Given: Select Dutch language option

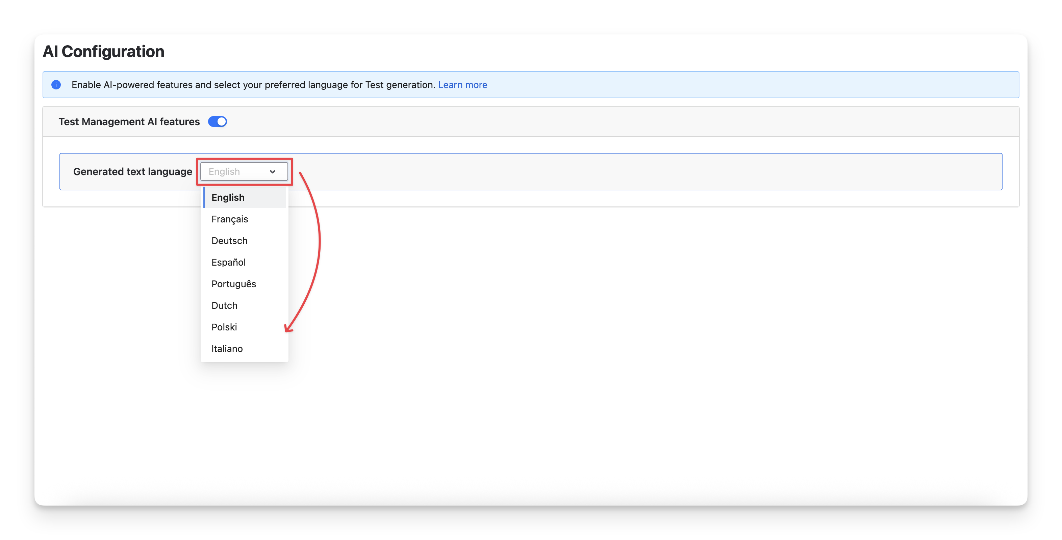Looking at the screenshot, I should [x=224, y=306].
